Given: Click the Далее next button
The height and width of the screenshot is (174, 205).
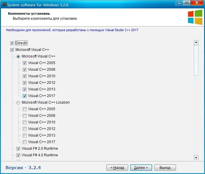Looking at the screenshot, I should pyautogui.click(x=141, y=168).
